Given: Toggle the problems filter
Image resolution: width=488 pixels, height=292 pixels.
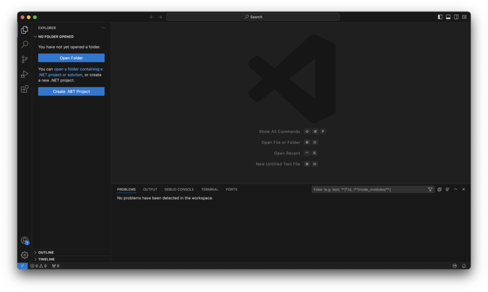Looking at the screenshot, I should pyautogui.click(x=430, y=189).
